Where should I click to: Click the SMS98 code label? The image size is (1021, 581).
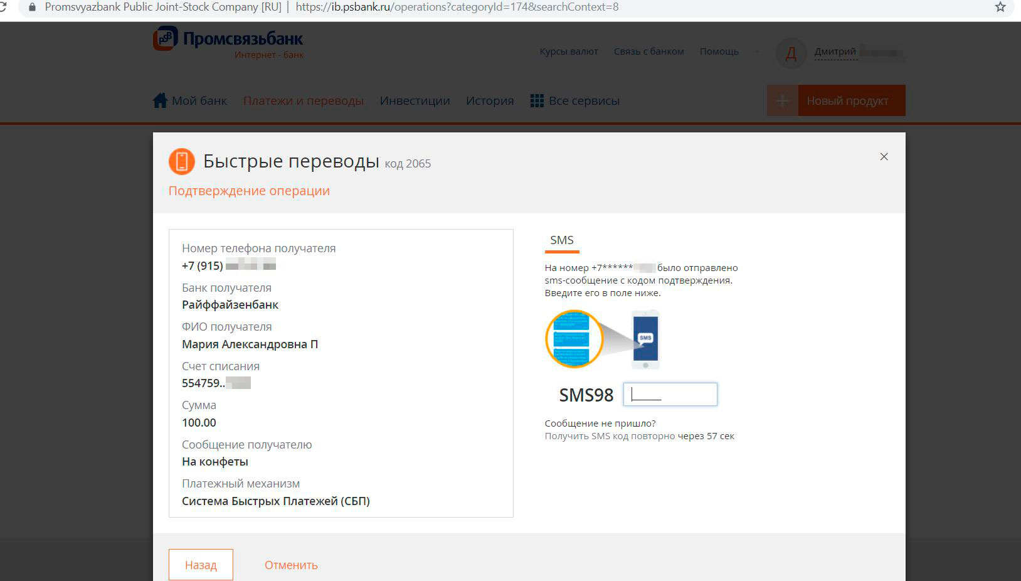[586, 395]
